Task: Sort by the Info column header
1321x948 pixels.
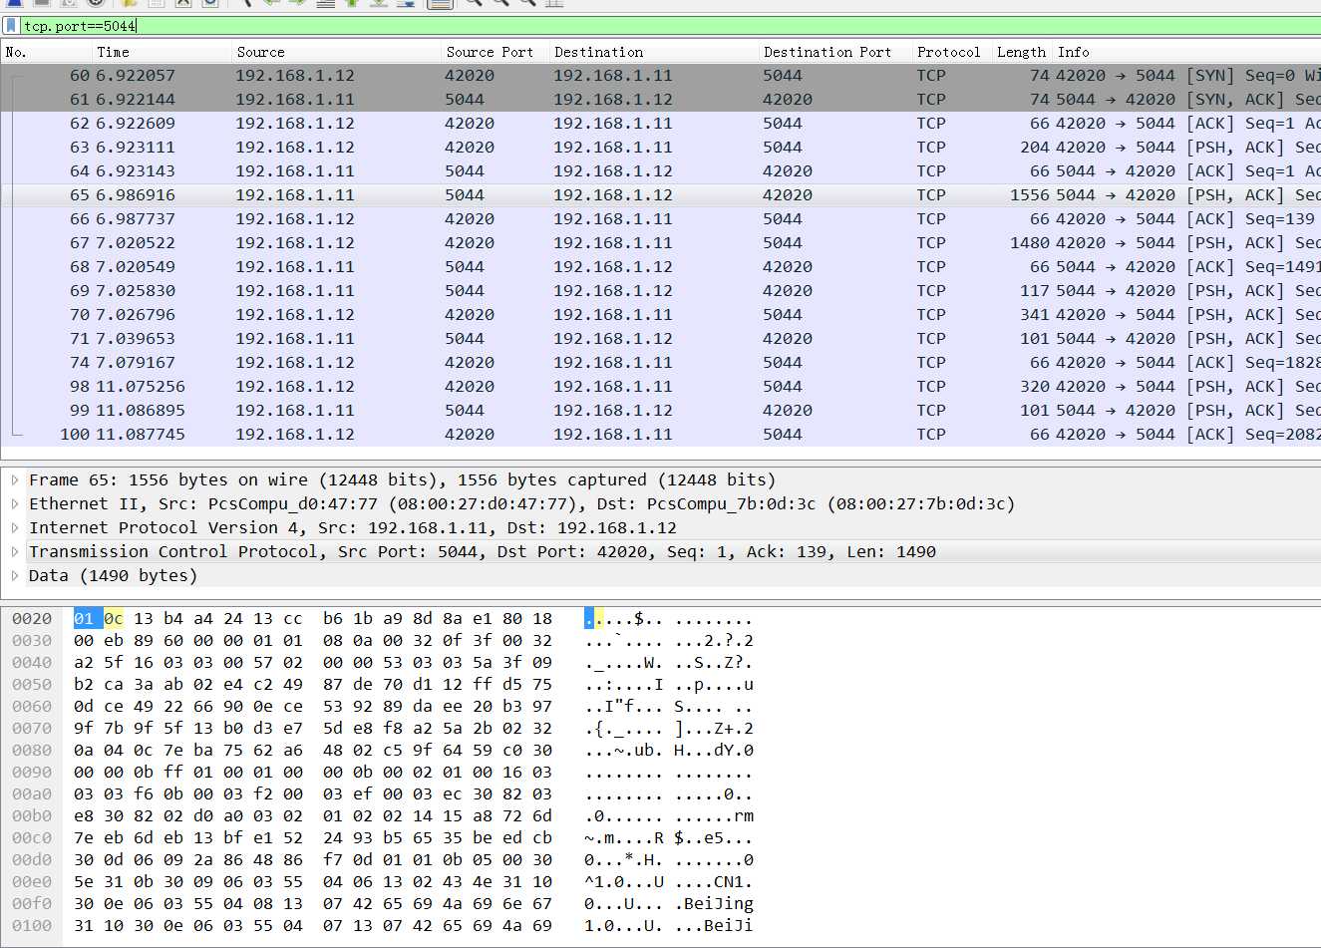Action: tap(1186, 52)
